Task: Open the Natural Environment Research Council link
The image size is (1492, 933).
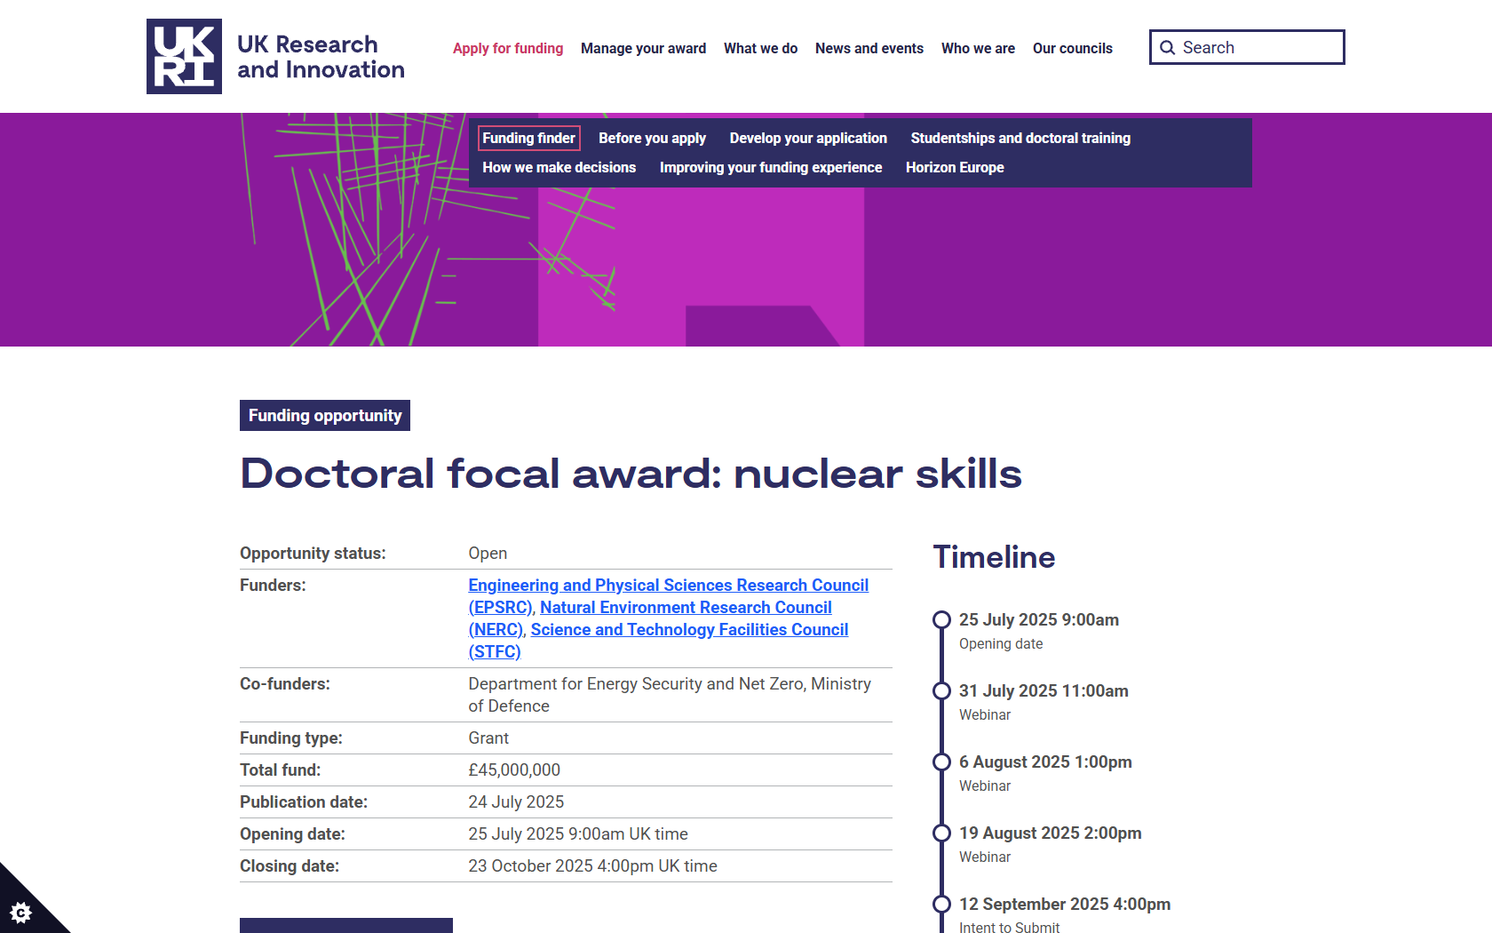Action: 686,607
